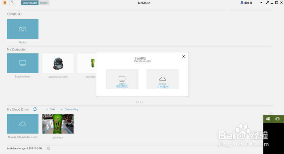The height and width of the screenshot is (154, 284).
Task: Open the greentea model thumbnail in My Computer
Action: (87, 63)
